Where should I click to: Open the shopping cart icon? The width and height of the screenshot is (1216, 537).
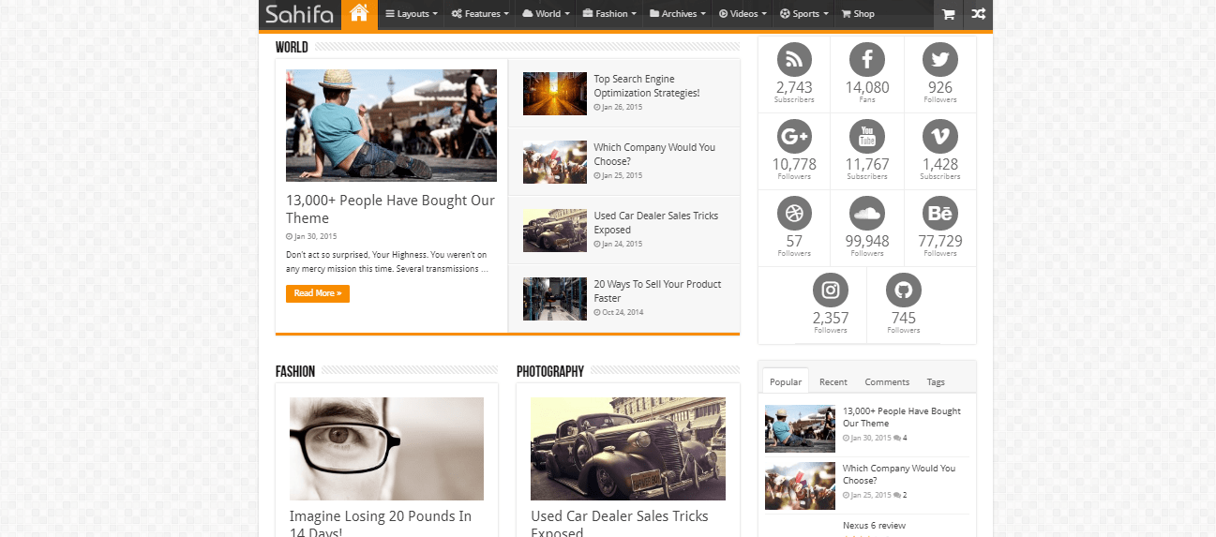pos(949,14)
